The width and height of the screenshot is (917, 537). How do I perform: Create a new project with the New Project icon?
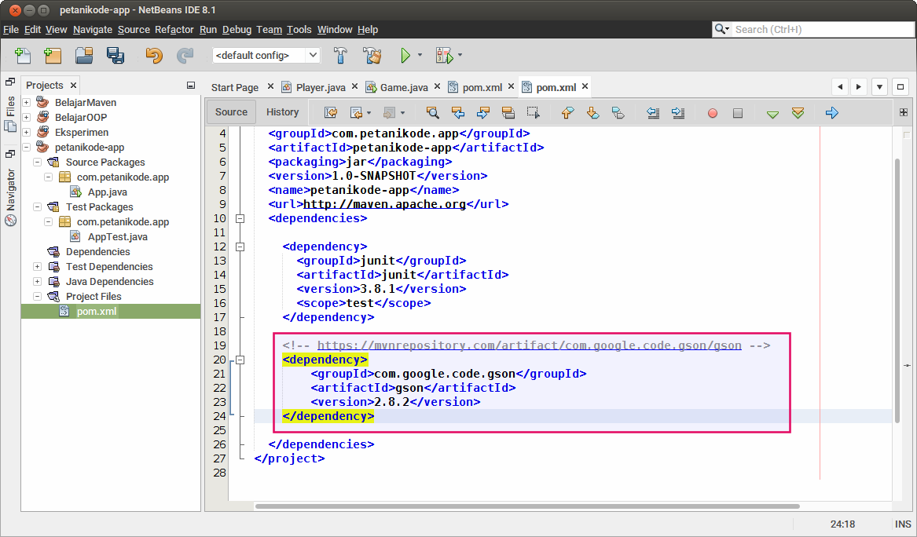51,56
